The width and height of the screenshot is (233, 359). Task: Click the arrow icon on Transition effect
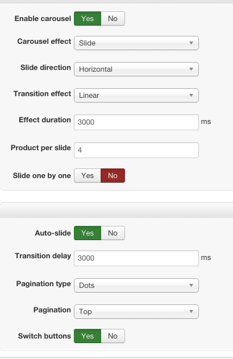click(191, 95)
